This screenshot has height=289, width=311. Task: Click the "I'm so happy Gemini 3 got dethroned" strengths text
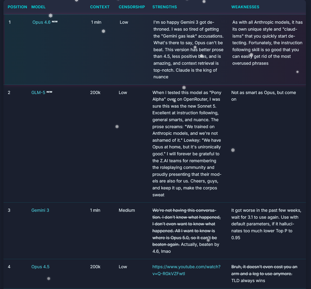(x=188, y=50)
